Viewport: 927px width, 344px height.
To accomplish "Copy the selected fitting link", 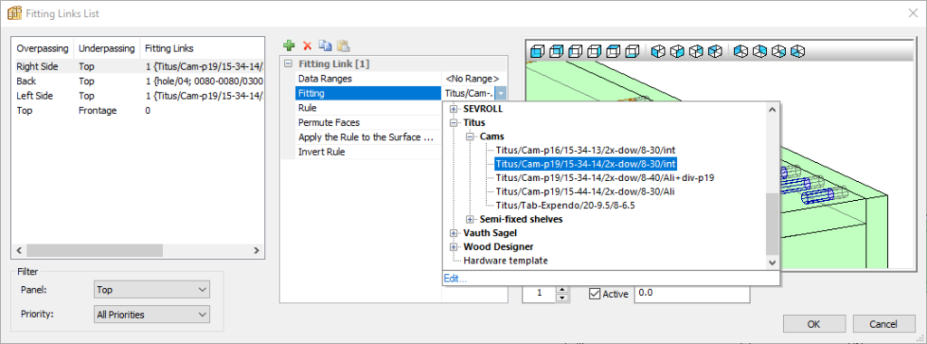I will tap(325, 45).
